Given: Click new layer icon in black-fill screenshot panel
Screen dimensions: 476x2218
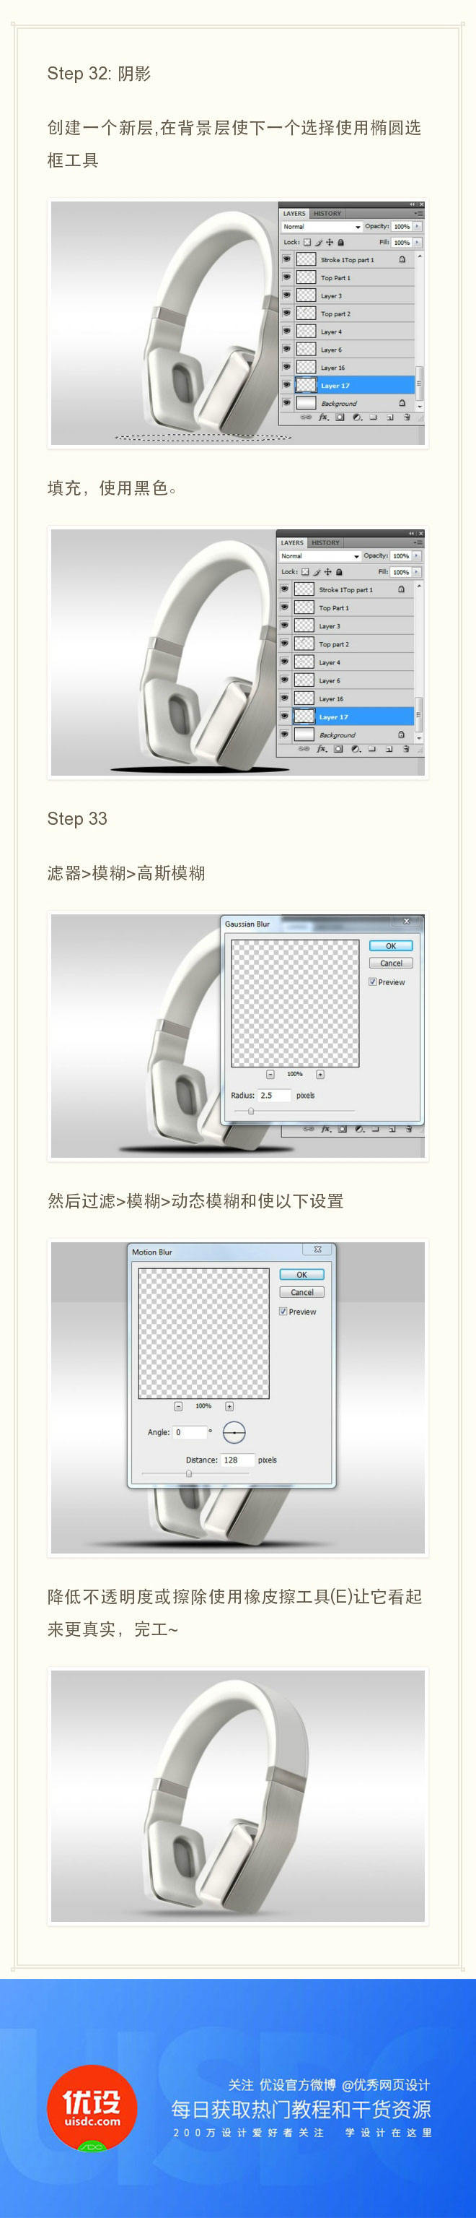Looking at the screenshot, I should pos(388,749).
